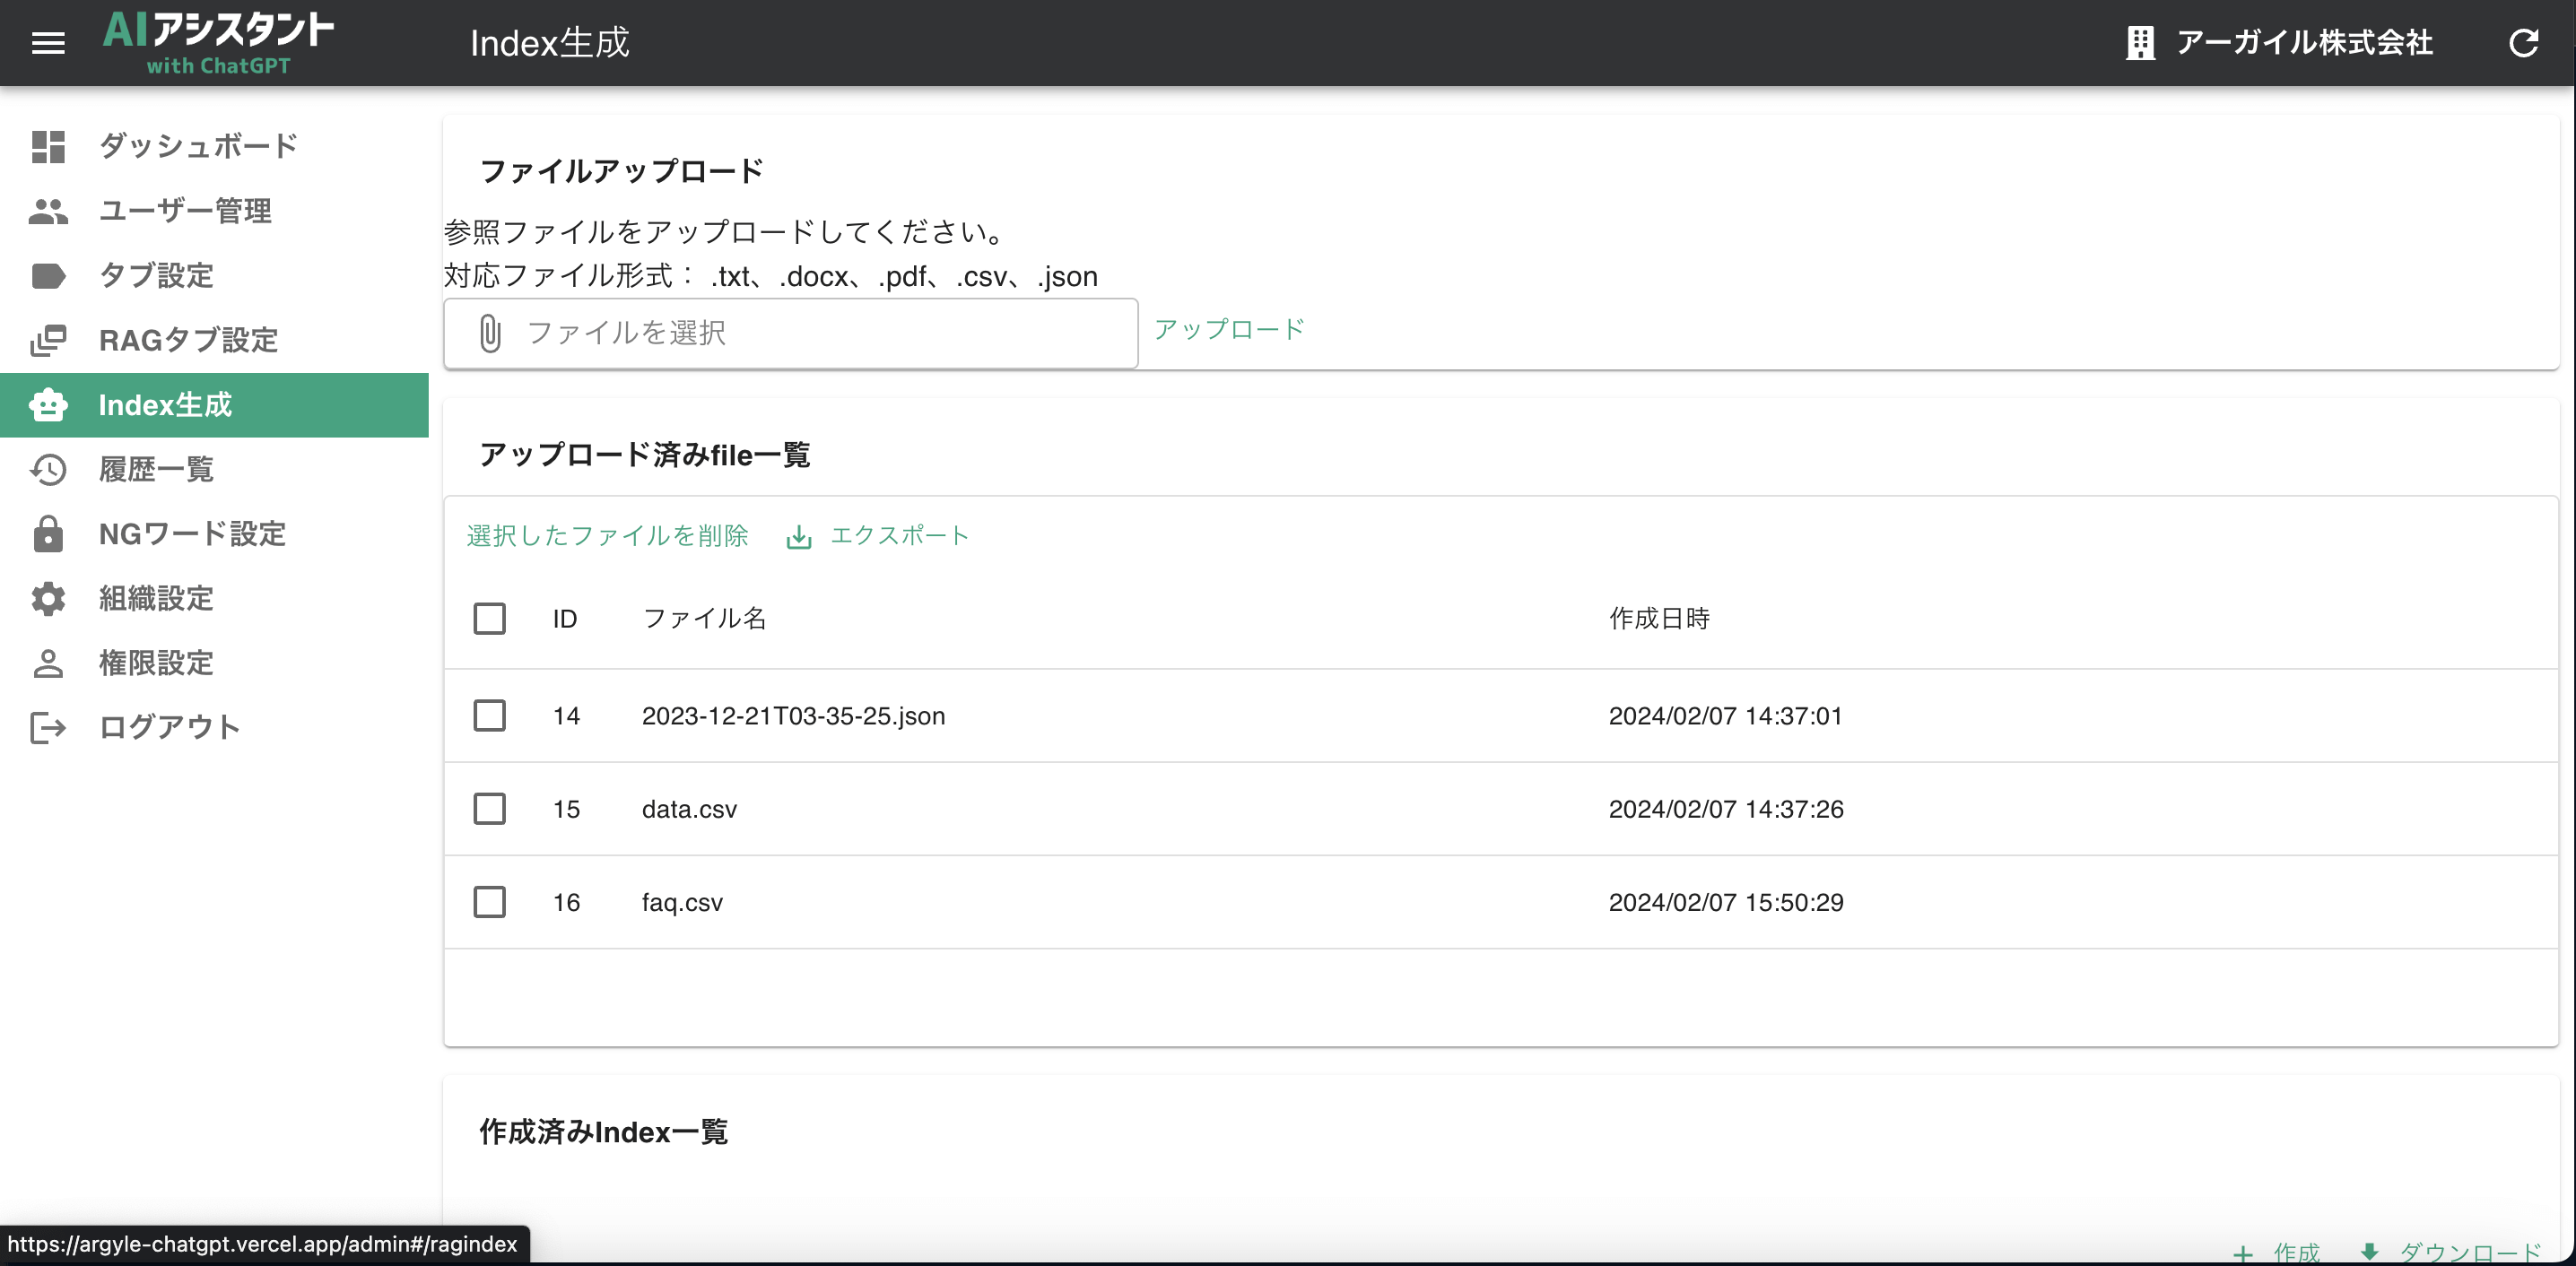Check the box for 2023-12-21T03-35-25.json
The width and height of the screenshot is (2576, 1266).
click(x=489, y=715)
